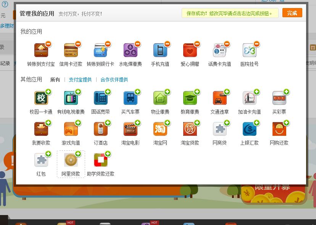Image resolution: width=316 pixels, height=225 pixels.
Task: Select the 淘宝电影 movie icon
Action: 131,129
